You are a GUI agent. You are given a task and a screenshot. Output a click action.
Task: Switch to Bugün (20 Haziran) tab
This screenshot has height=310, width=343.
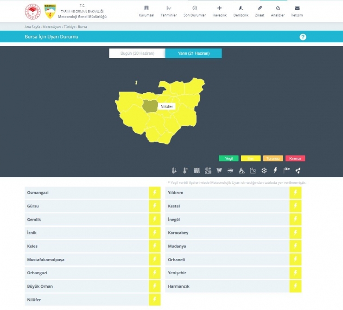point(137,53)
